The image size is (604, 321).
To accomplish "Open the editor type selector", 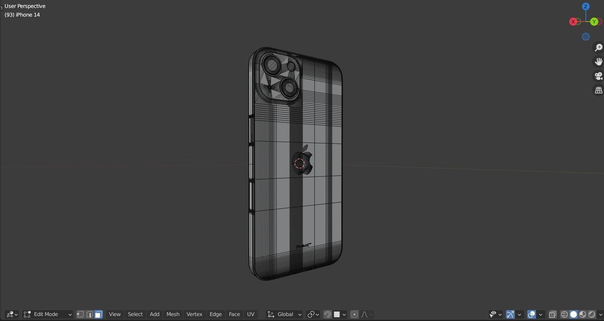I will click(12, 314).
